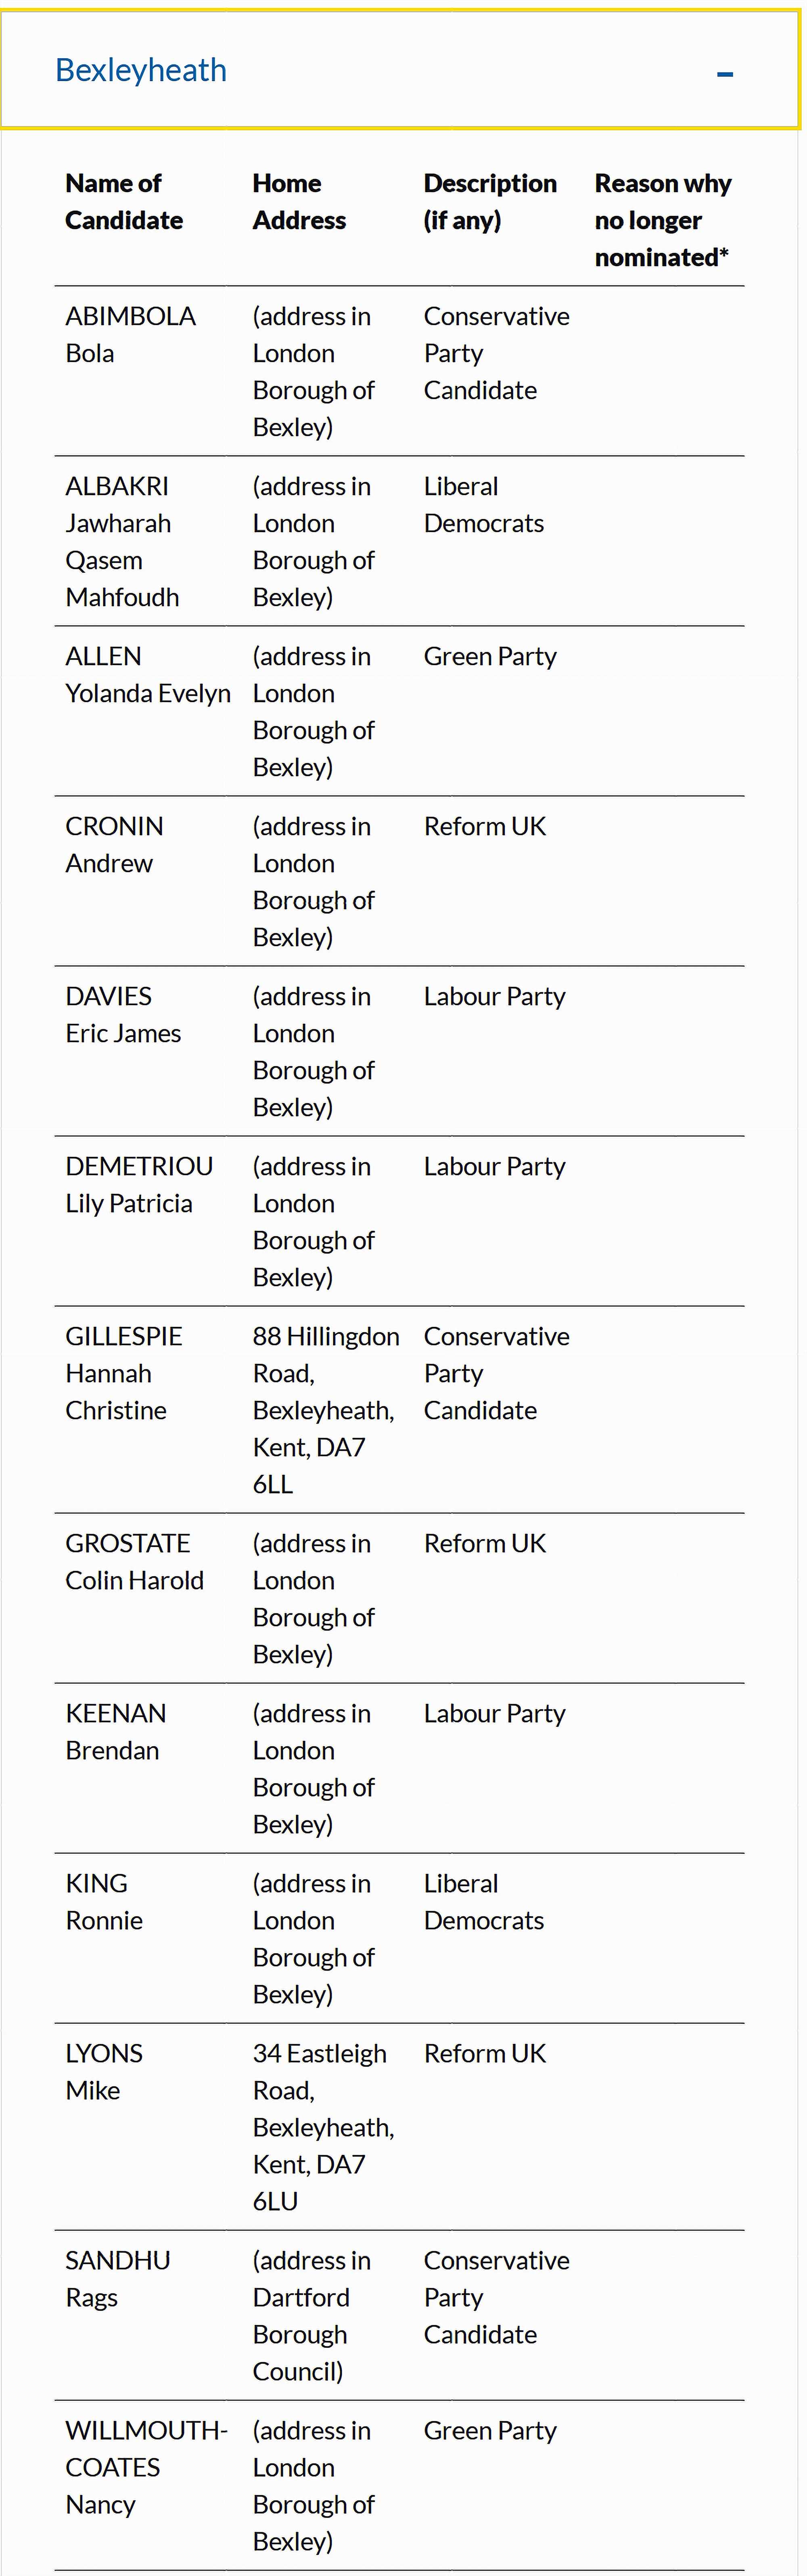Click the Description (if any) column header
This screenshot has width=807, height=2576.
click(x=490, y=201)
